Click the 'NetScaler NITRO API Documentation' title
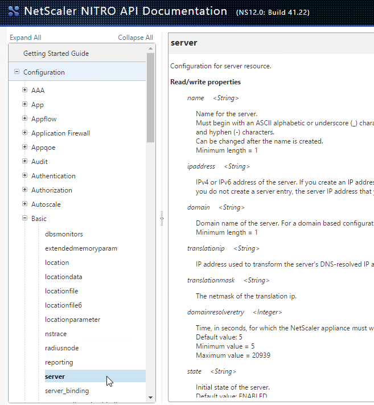This screenshot has width=374, height=405. click(125, 11)
